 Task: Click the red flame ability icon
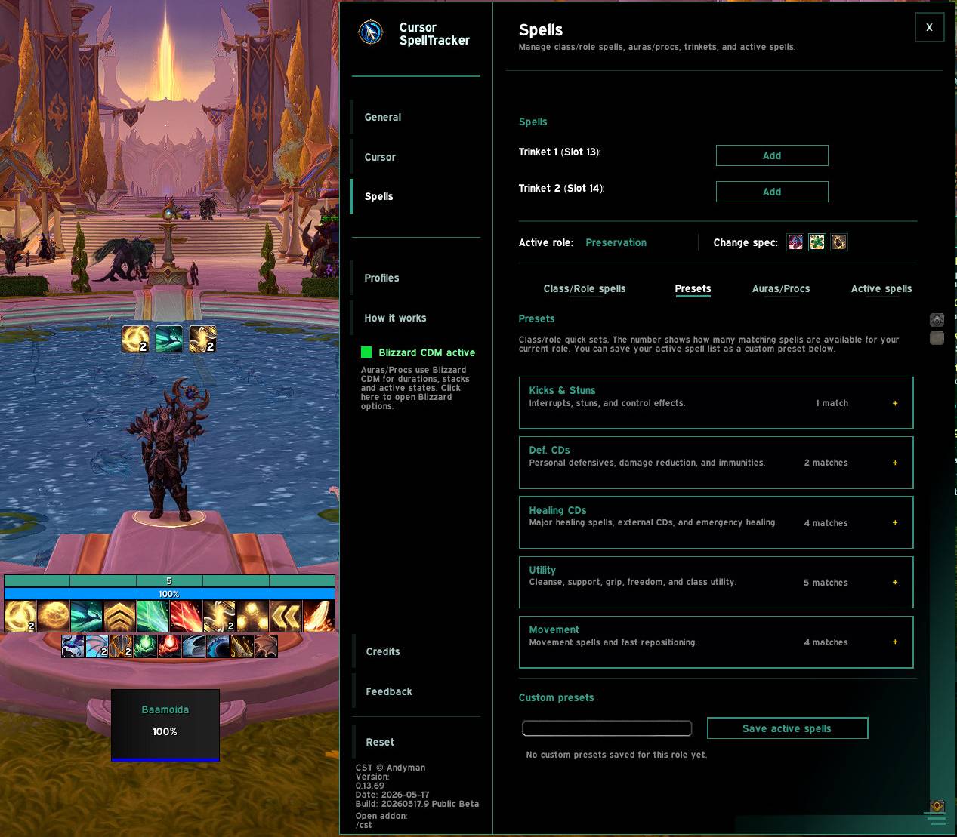click(x=169, y=647)
